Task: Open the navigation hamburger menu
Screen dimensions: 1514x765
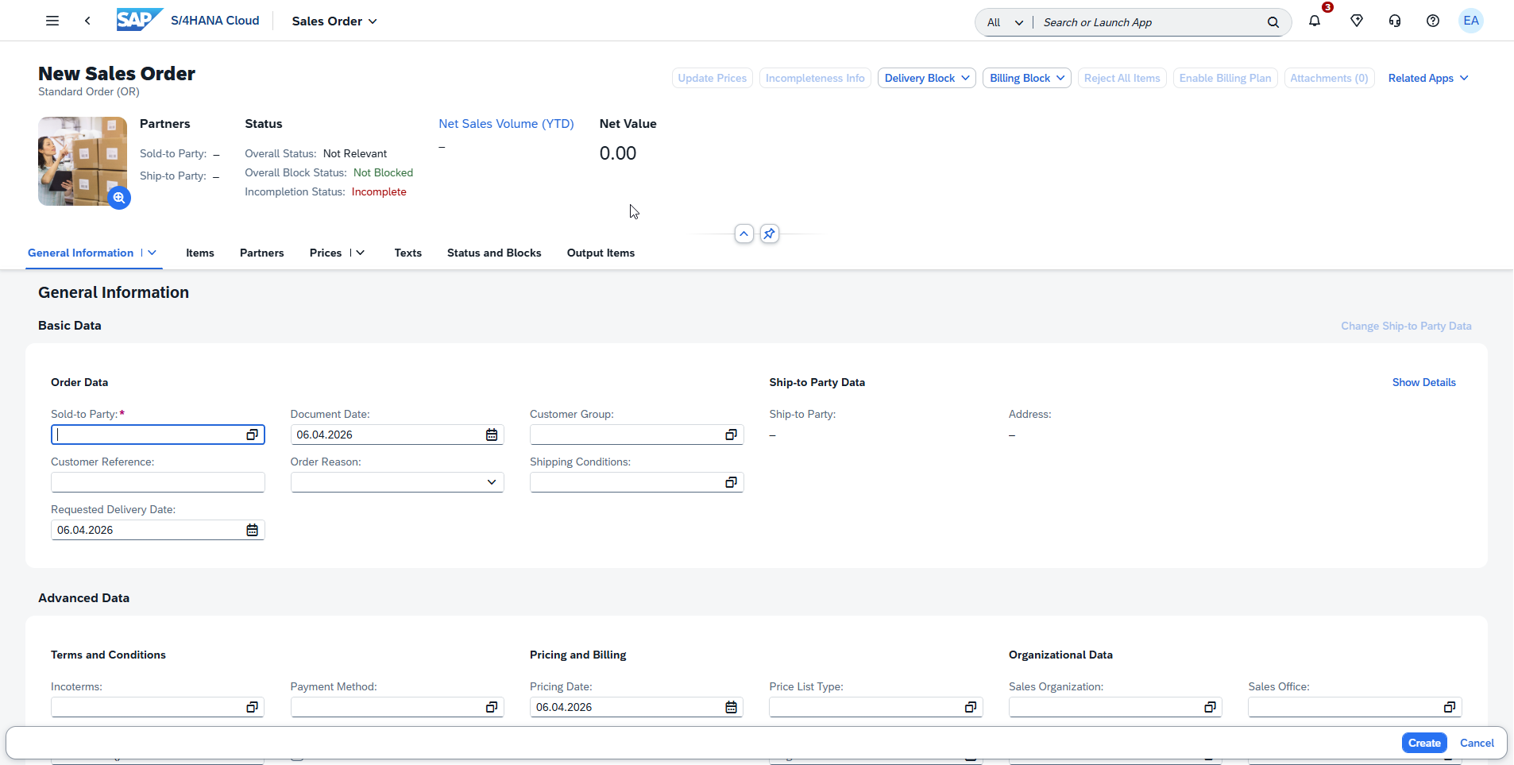Action: point(52,21)
